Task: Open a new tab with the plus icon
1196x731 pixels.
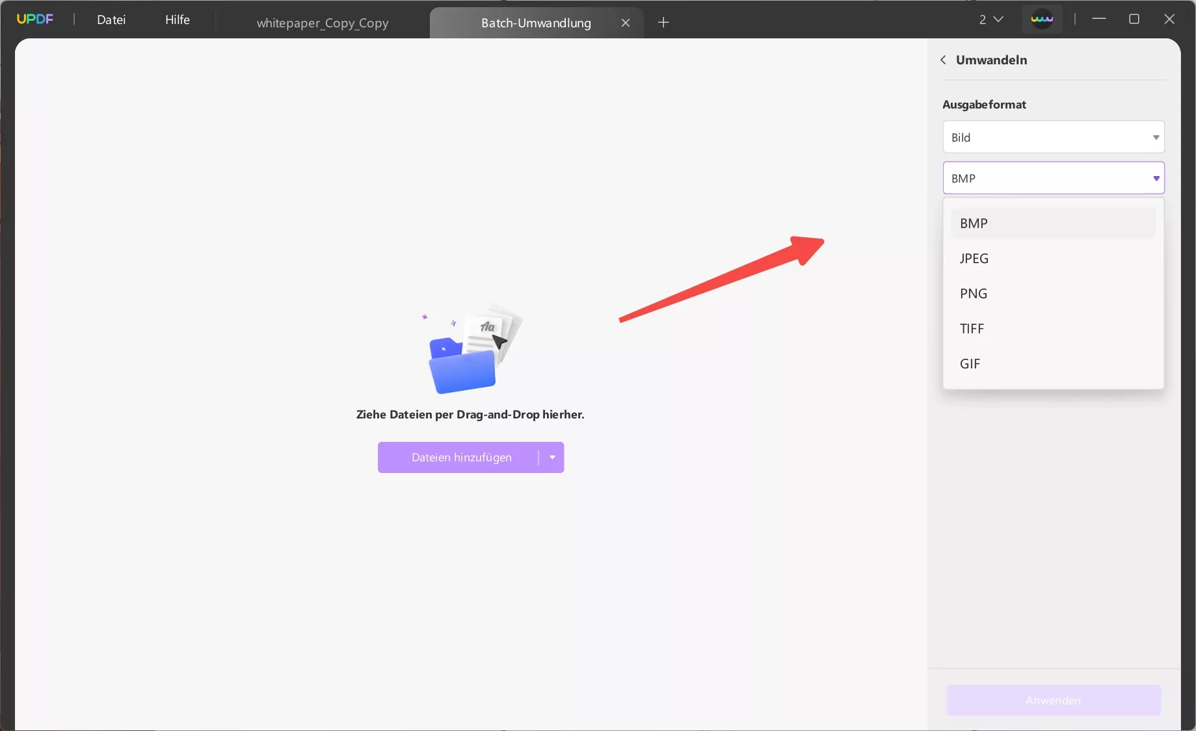Action: pos(663,23)
